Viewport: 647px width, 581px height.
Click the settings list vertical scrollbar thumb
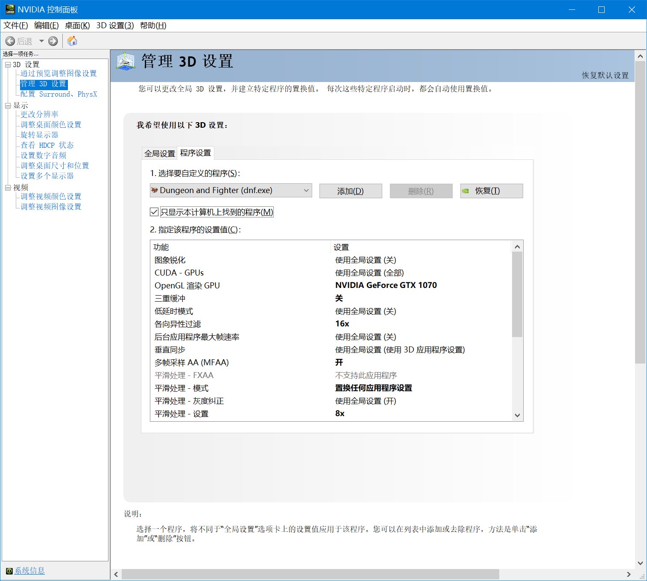pyautogui.click(x=517, y=294)
